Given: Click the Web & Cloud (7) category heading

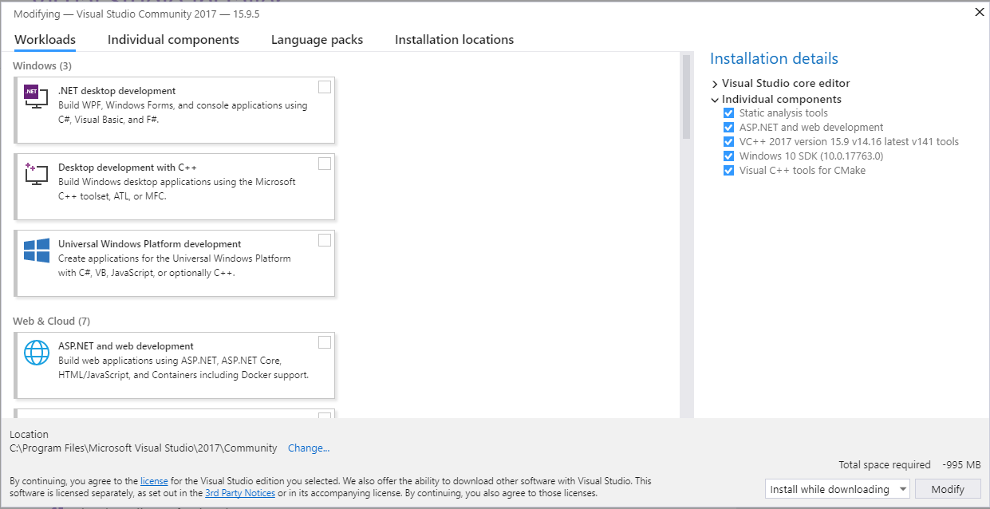Looking at the screenshot, I should pos(51,321).
